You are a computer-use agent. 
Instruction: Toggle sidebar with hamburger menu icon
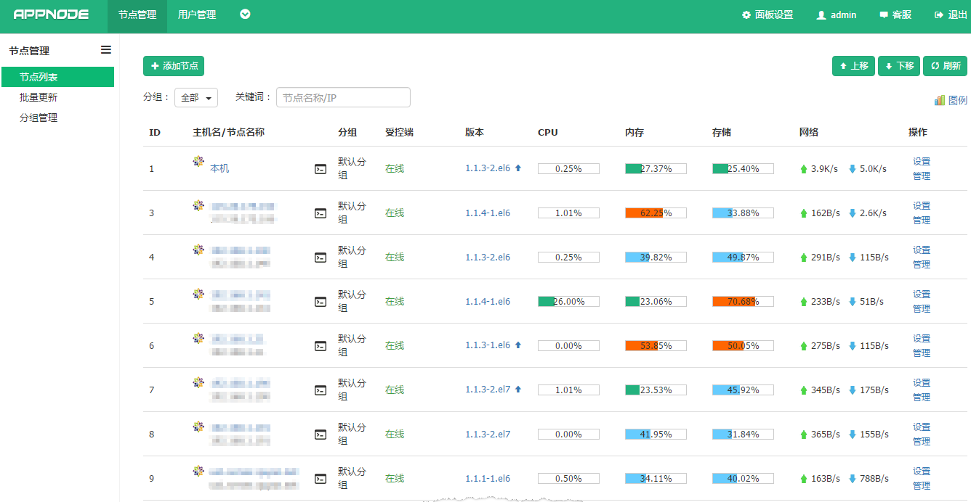[106, 50]
